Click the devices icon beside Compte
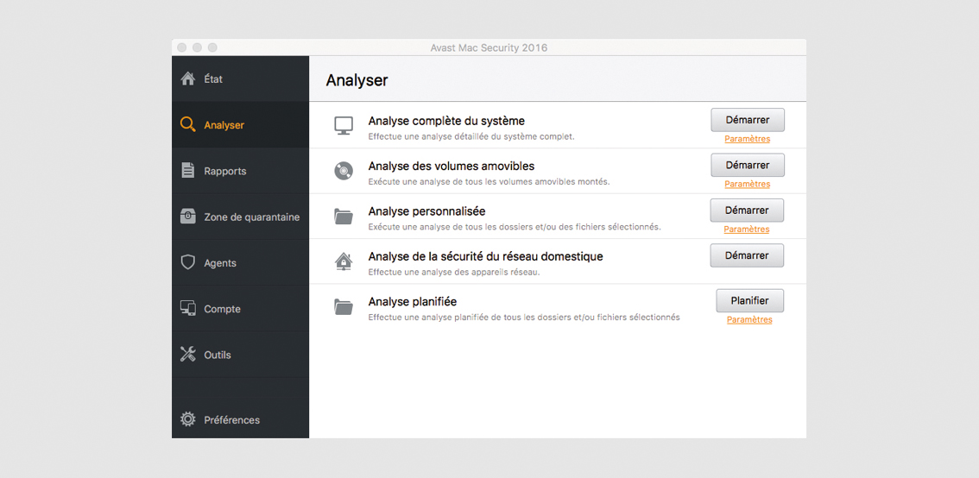Screen dimensions: 979x478 188,308
